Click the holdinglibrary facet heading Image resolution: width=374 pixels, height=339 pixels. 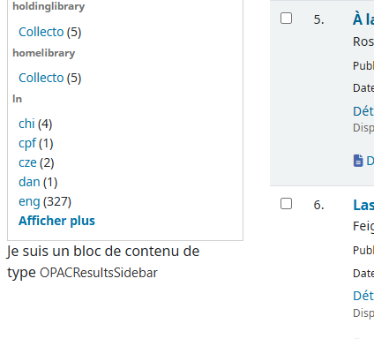click(49, 6)
